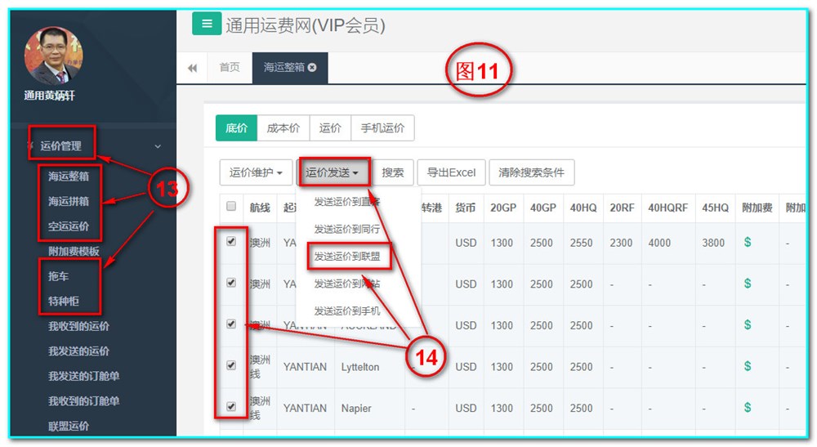Click the dollar surcharge icon in the Napier row
This screenshot has height=447, width=817.
[x=748, y=408]
